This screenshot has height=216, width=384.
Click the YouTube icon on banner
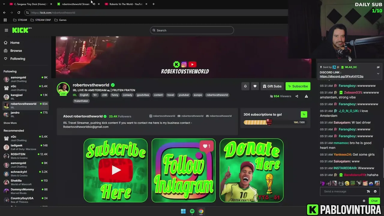point(192,64)
